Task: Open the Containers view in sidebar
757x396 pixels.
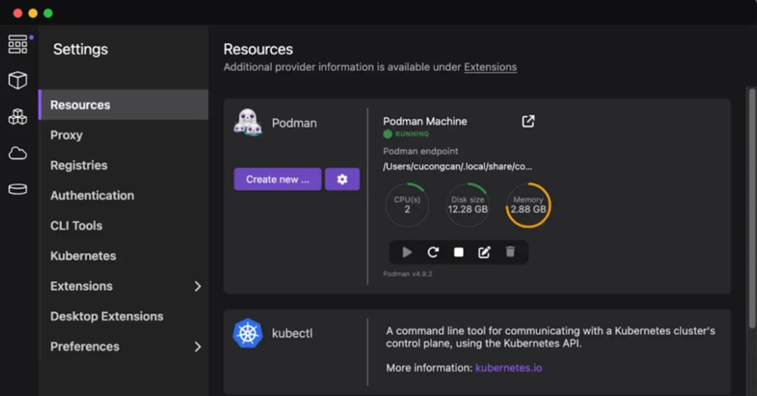Action: click(x=18, y=45)
